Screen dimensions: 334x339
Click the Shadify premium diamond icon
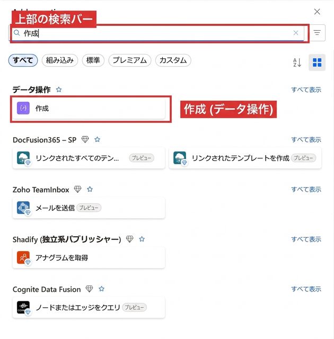[x=129, y=239]
